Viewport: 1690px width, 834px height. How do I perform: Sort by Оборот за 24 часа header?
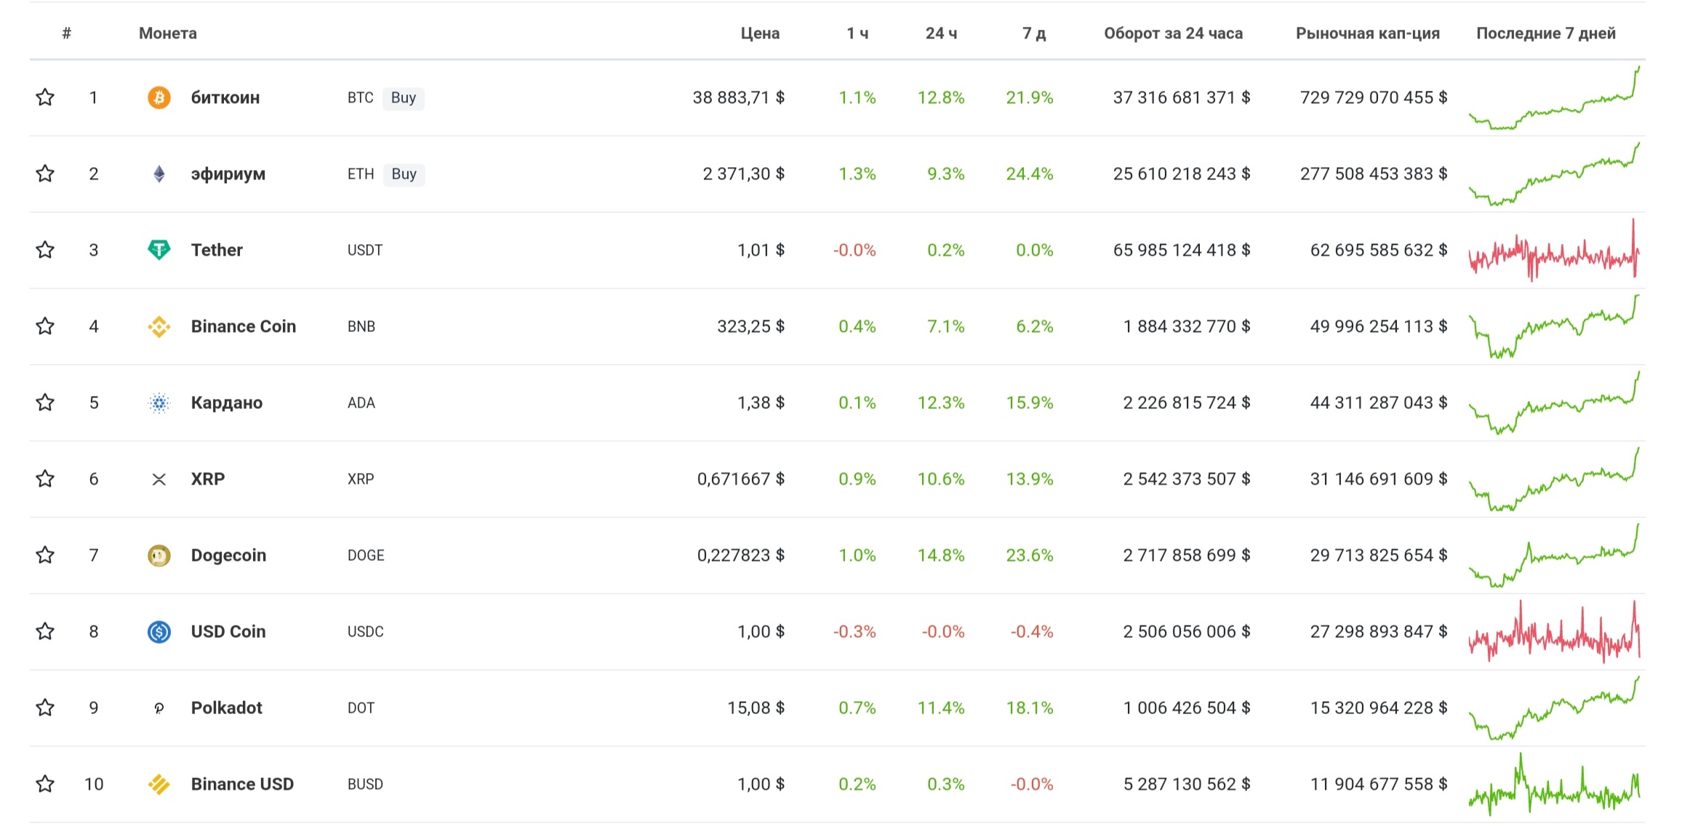pos(1173,33)
